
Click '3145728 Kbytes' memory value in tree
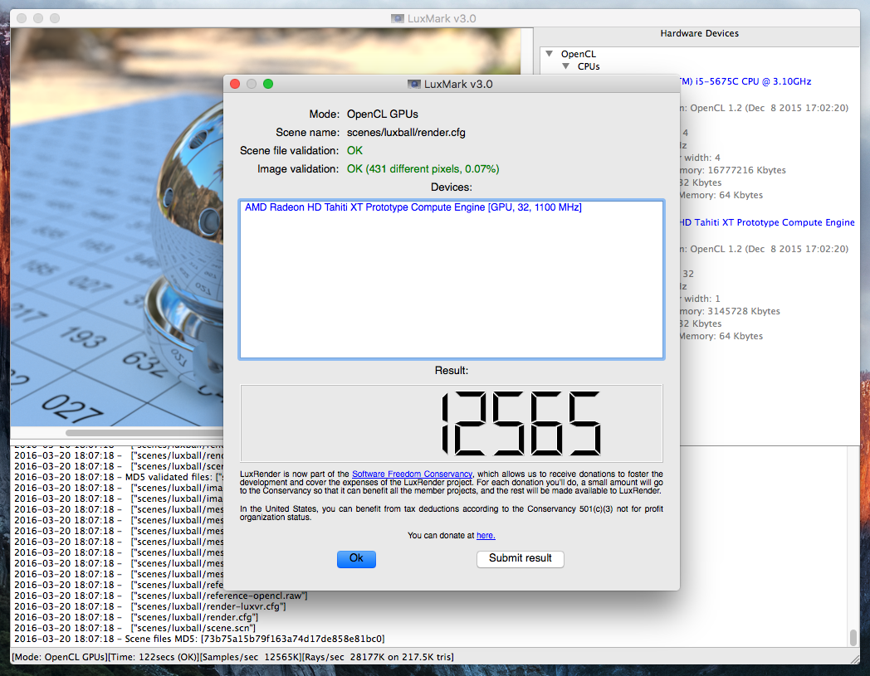[x=744, y=311]
